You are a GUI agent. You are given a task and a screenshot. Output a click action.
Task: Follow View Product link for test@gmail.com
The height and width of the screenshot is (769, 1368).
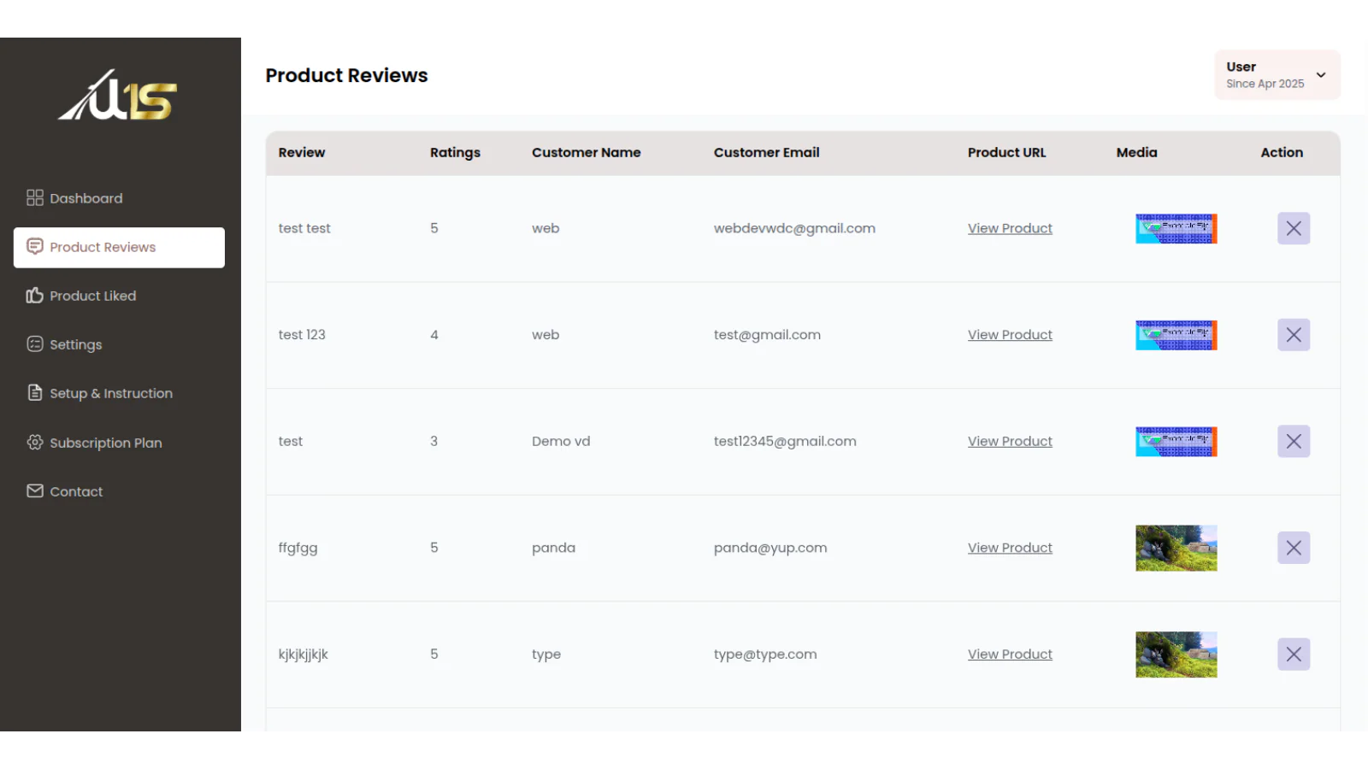1010,335
